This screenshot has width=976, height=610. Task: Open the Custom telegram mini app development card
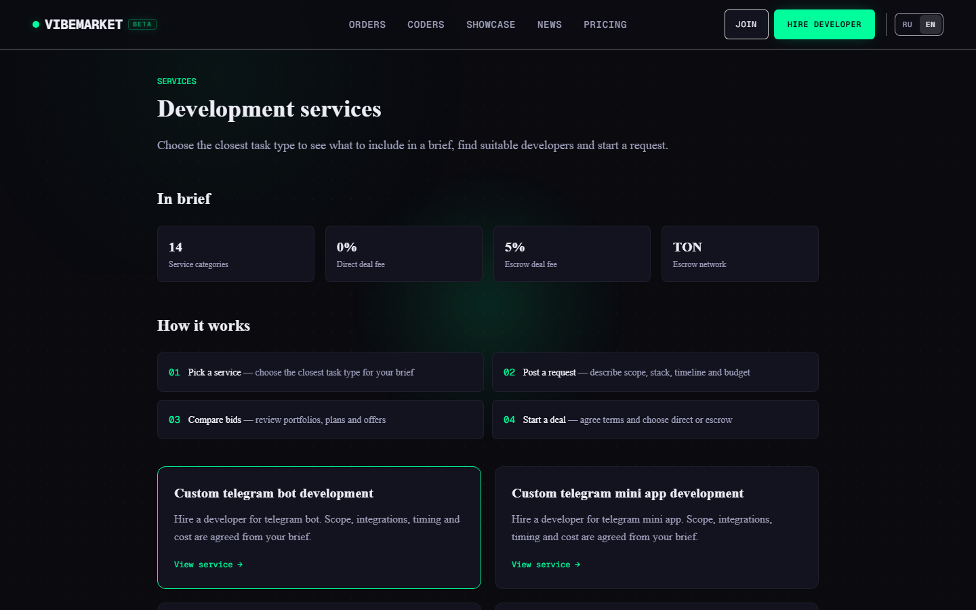point(657,527)
